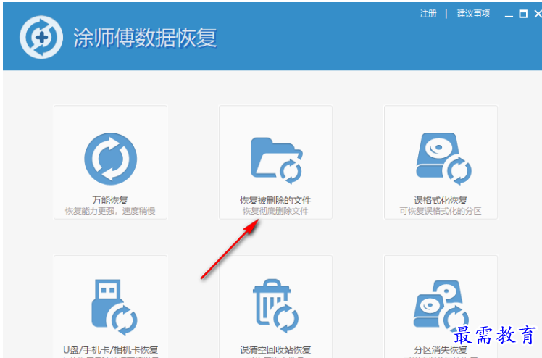Click the 恢复被删除的文件 label
The image size is (542, 358).
click(x=275, y=200)
